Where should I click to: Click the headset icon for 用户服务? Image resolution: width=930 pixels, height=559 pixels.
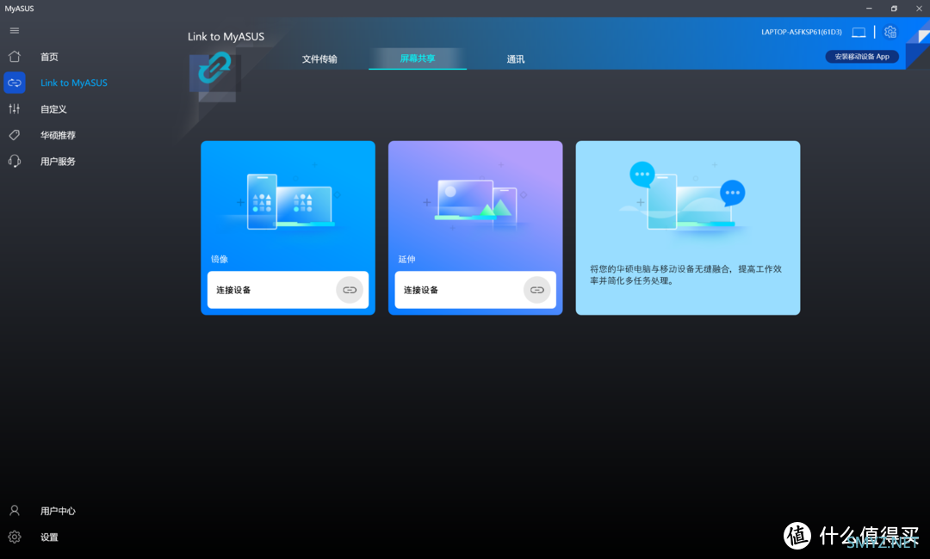[15, 161]
